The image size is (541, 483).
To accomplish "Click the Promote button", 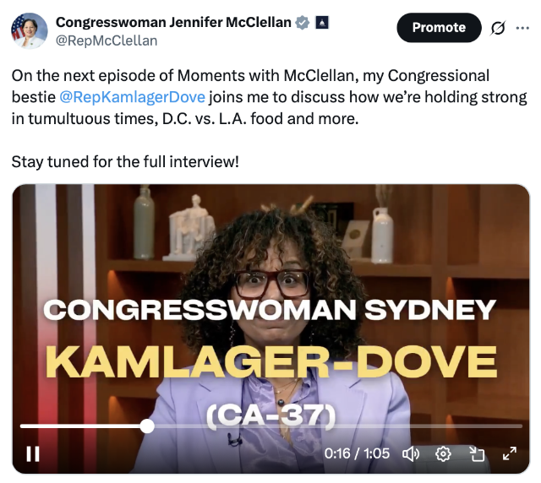I will coord(439,28).
